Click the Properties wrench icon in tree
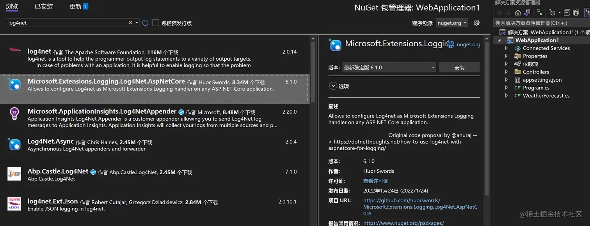The width and height of the screenshot is (590, 226). click(x=517, y=56)
